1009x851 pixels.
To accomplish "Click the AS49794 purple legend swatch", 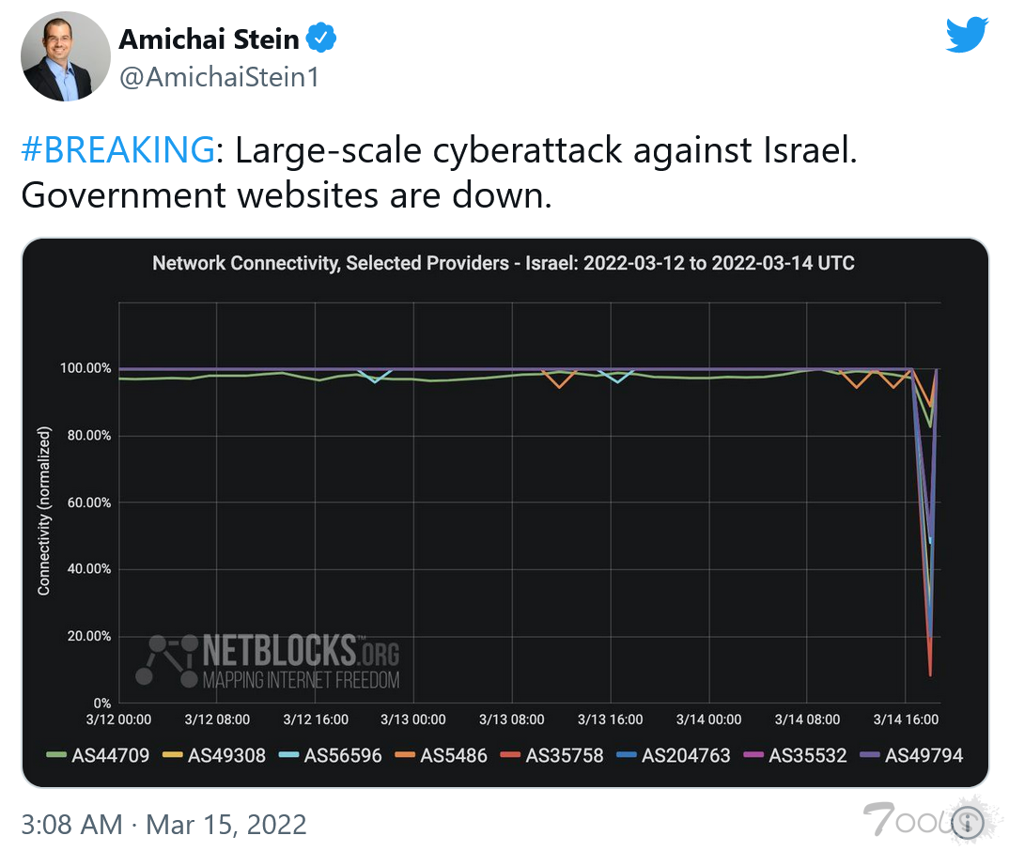I will 870,755.
